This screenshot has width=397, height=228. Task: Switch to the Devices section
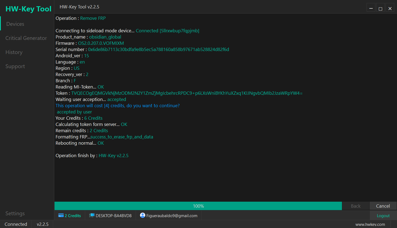[15, 24]
